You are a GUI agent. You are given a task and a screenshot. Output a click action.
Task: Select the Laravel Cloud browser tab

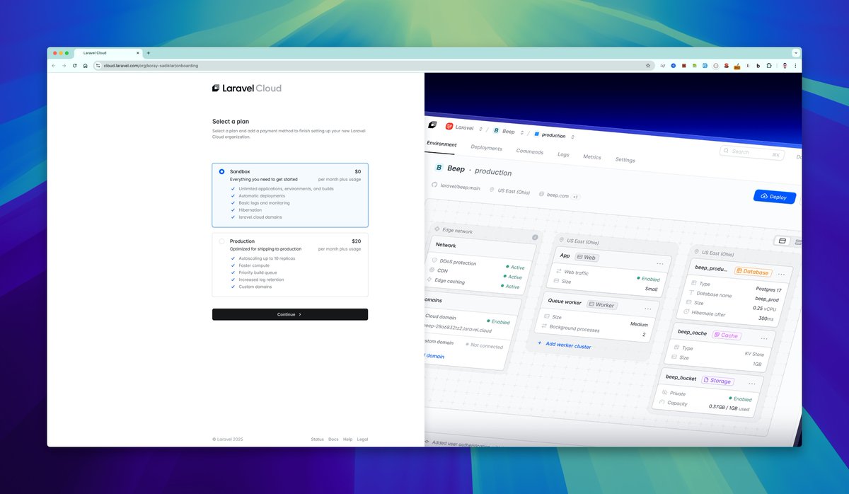[108, 53]
